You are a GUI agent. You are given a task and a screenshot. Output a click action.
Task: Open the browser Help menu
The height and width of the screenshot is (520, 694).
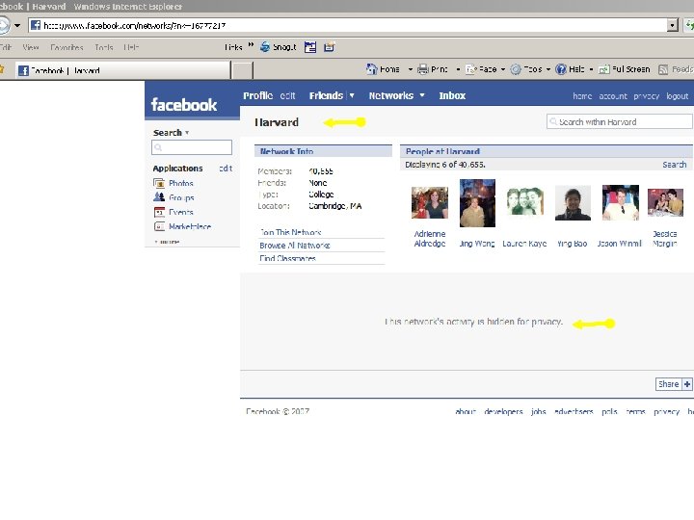pos(131,47)
